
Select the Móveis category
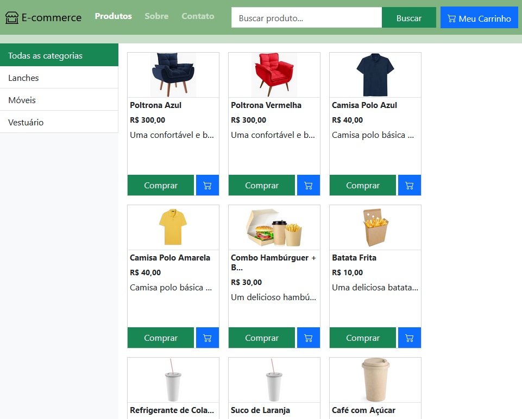[x=21, y=100]
